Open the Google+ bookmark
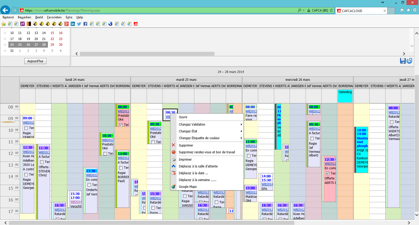This screenshot has width=419, height=225. click(67, 24)
